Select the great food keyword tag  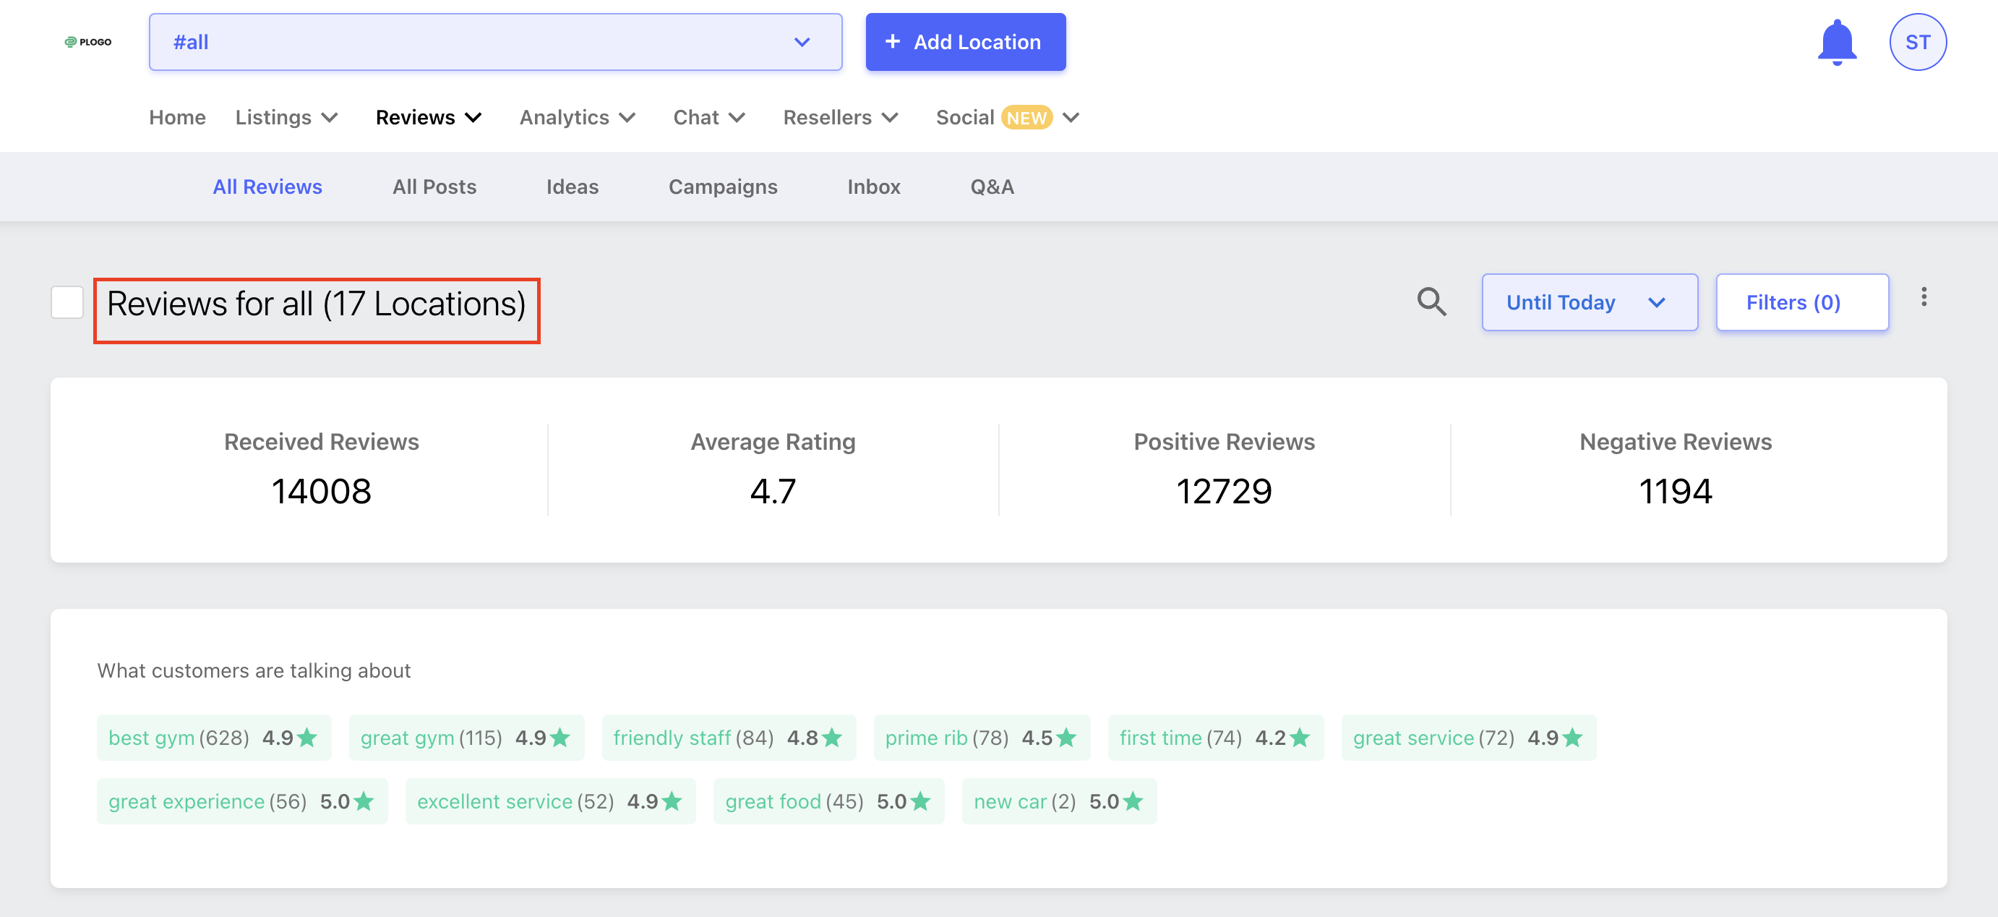coord(828,801)
